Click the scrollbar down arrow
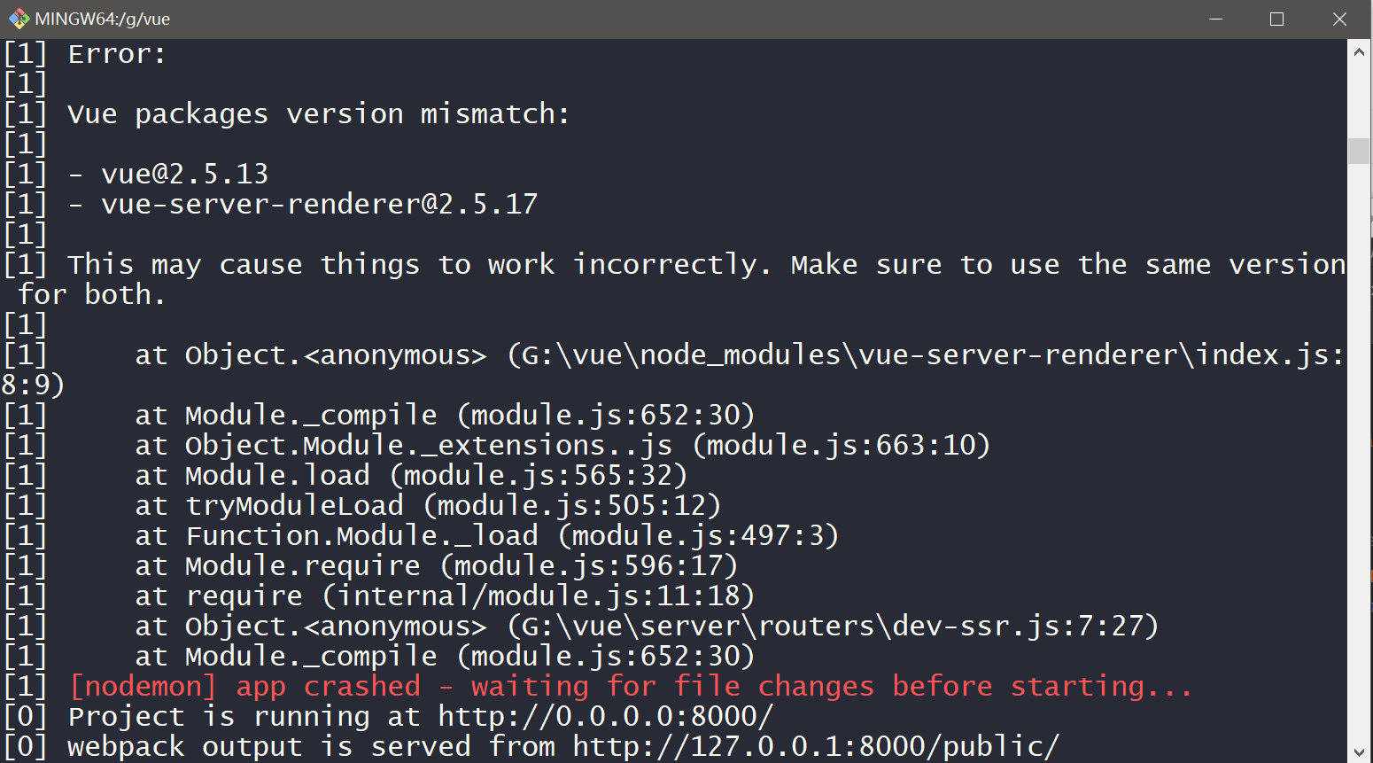This screenshot has width=1373, height=763. [1359, 752]
